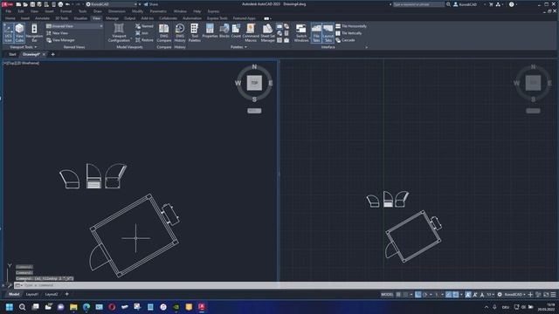Open the Modify menu
This screenshot has width=559, height=314.
(137, 11)
